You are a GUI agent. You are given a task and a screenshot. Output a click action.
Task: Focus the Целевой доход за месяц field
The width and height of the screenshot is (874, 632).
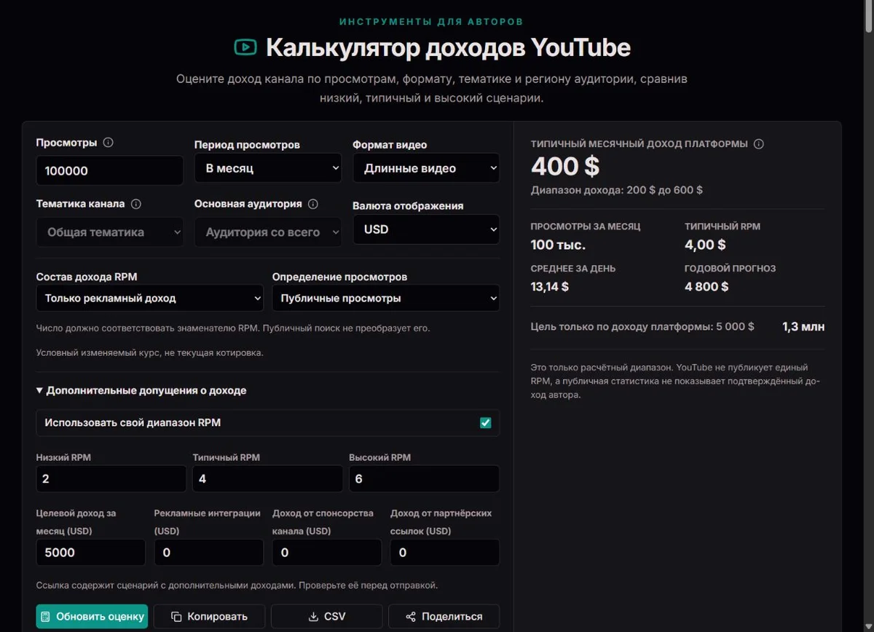point(91,553)
